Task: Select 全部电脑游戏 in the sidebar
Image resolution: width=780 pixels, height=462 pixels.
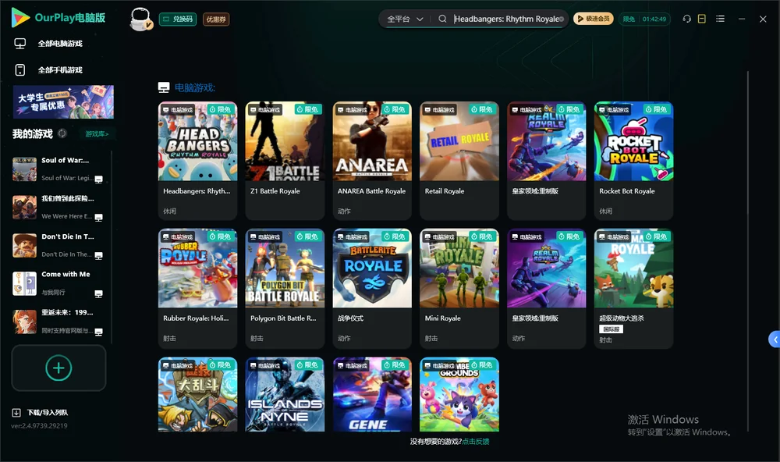Action: pos(58,44)
